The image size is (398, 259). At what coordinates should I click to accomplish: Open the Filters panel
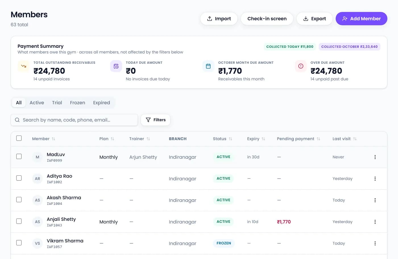[156, 120]
